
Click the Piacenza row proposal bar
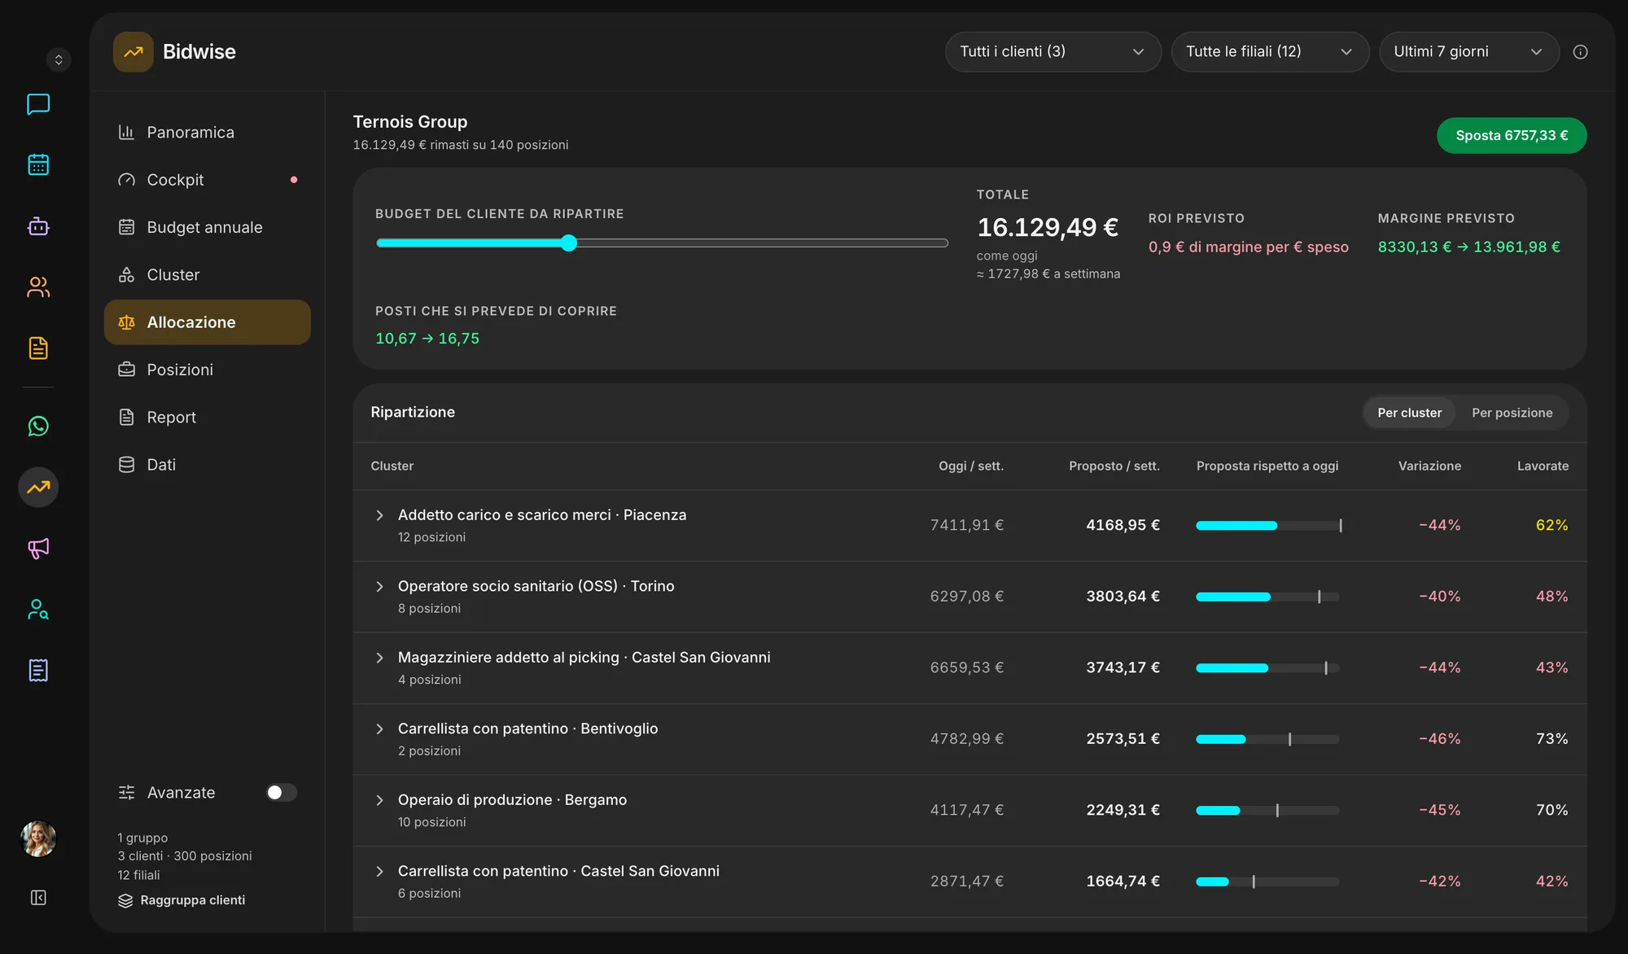pyautogui.click(x=1267, y=525)
